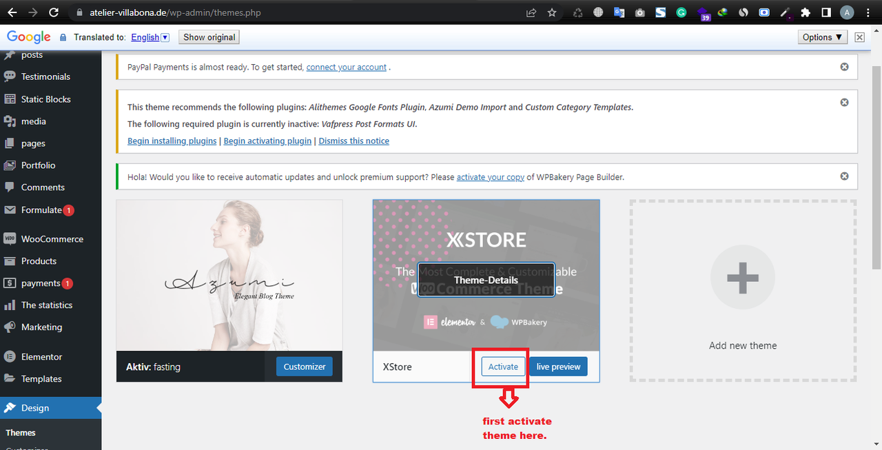
Task: Open the Chrome profile avatar A
Action: pyautogui.click(x=847, y=12)
